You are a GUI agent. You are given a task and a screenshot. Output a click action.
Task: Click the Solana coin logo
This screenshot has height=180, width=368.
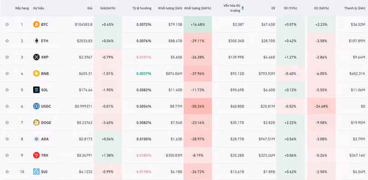pos(36,90)
